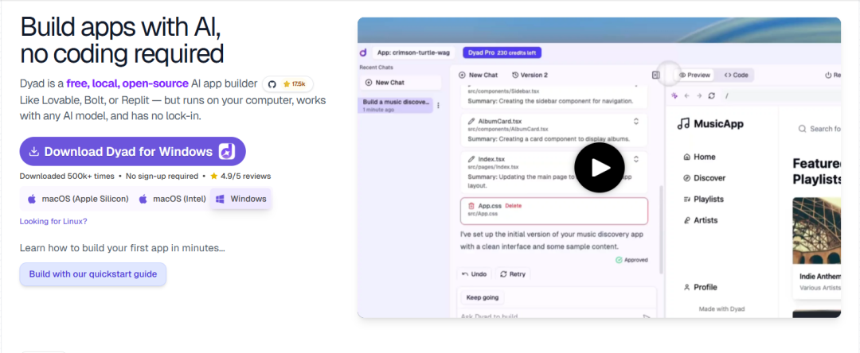Play the demo video with the play button
The height and width of the screenshot is (353, 860).
pyautogui.click(x=600, y=168)
